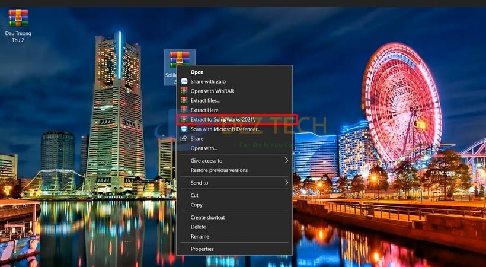Click the Zalo icon in context menu

pyautogui.click(x=184, y=81)
